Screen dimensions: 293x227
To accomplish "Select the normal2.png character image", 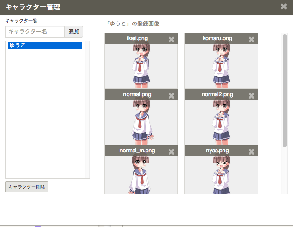I will click(x=221, y=122).
